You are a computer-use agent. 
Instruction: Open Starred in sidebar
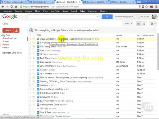pos(6,42)
